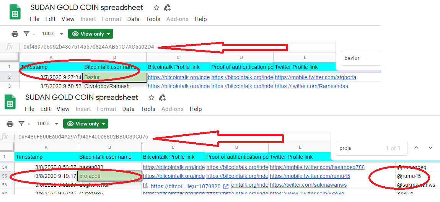Screen dimensions: 440x202
Task: Select timestamp cell '3/7/2020 9:27:34'
Action: coord(51,77)
